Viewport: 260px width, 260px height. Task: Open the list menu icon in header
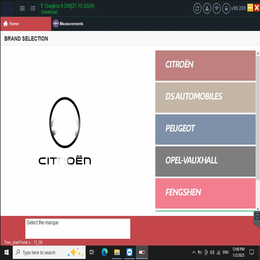33,8
